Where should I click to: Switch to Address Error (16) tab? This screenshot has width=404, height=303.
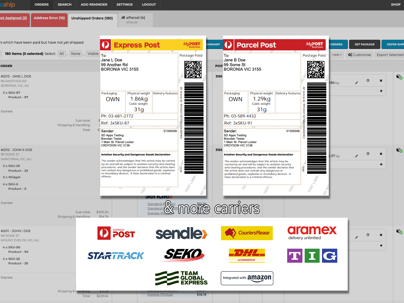pos(49,20)
